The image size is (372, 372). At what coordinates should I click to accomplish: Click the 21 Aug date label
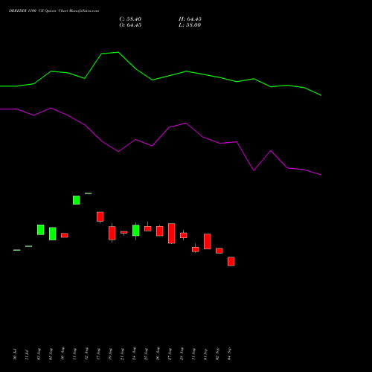122,354
